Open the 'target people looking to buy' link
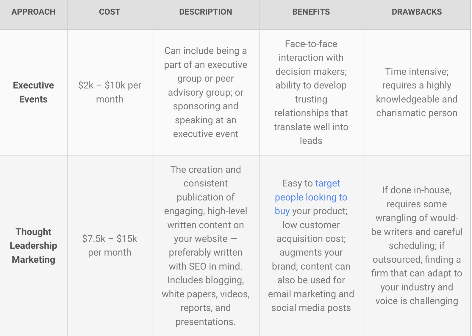 311,197
